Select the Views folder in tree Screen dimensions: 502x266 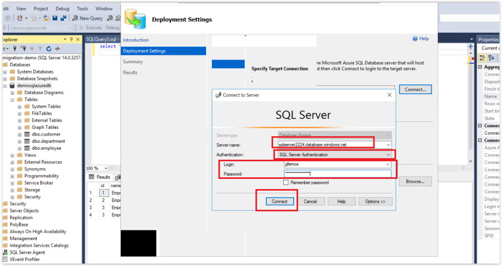point(30,155)
